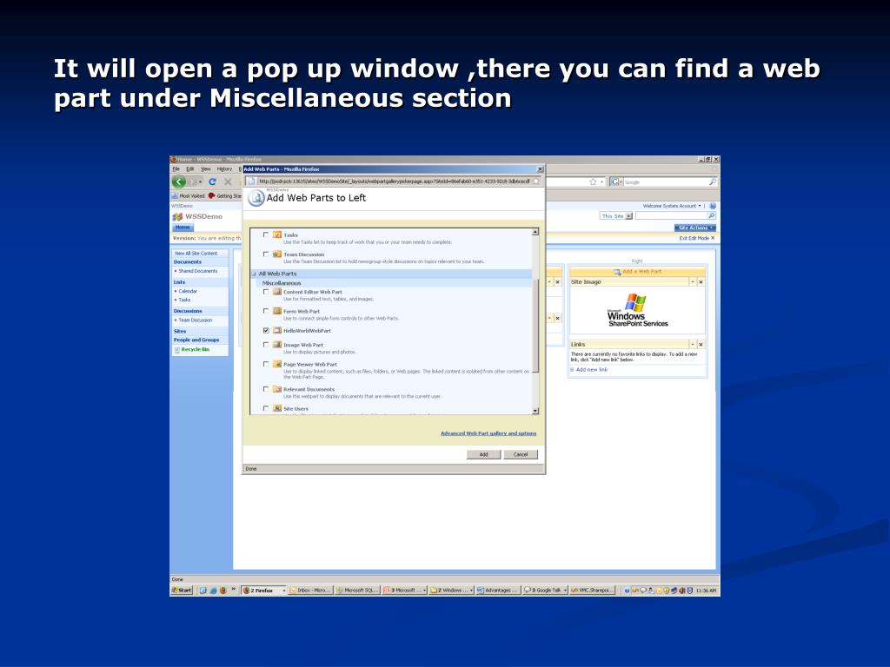890x667 pixels.
Task: Click the SharePoint site search text box
Action: click(x=671, y=216)
